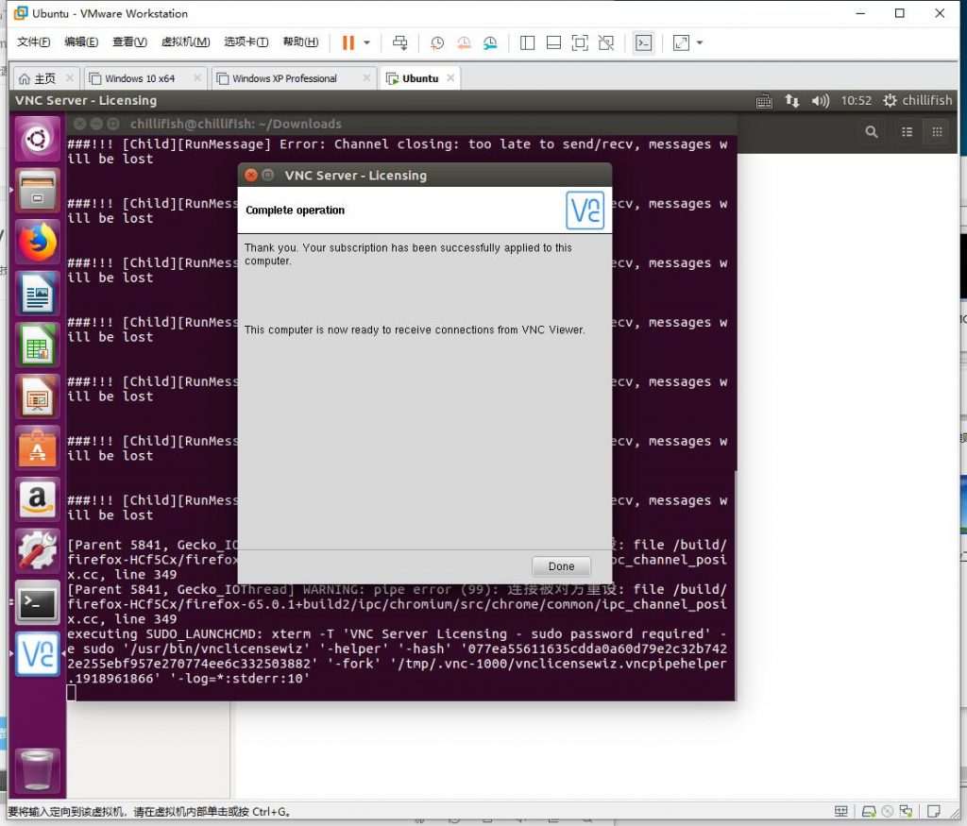Click the hard disk device icon in the VMware status bar
Viewport: 967px width, 826px height.
pyautogui.click(x=869, y=811)
